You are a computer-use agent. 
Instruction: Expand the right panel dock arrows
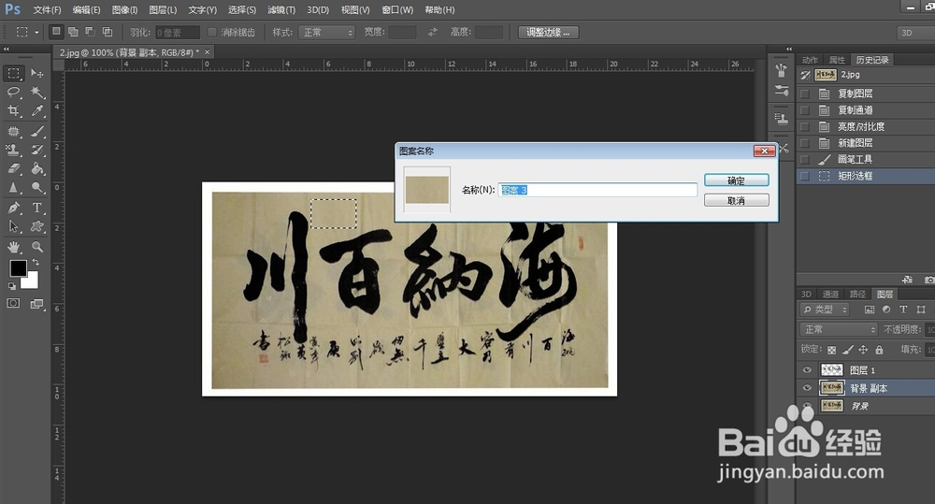pyautogui.click(x=789, y=49)
